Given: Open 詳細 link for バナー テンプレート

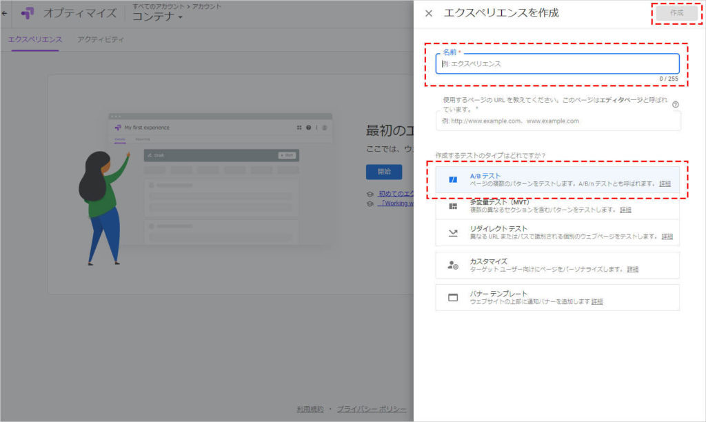Looking at the screenshot, I should coord(597,301).
